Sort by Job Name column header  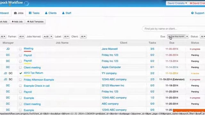click(62, 43)
